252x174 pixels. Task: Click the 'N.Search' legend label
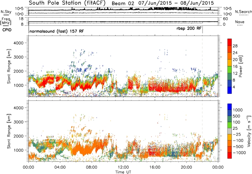click(243, 12)
